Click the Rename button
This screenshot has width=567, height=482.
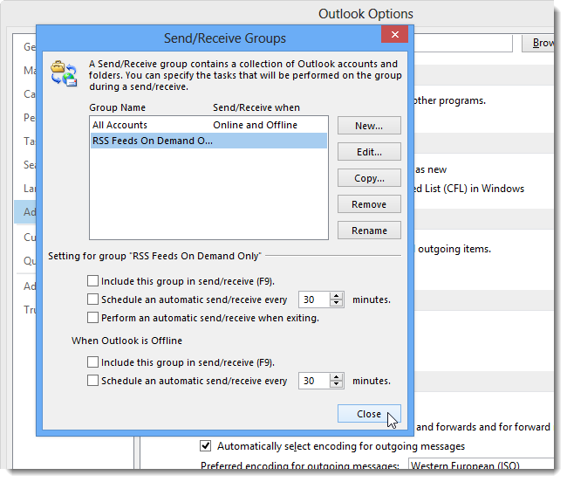click(369, 231)
